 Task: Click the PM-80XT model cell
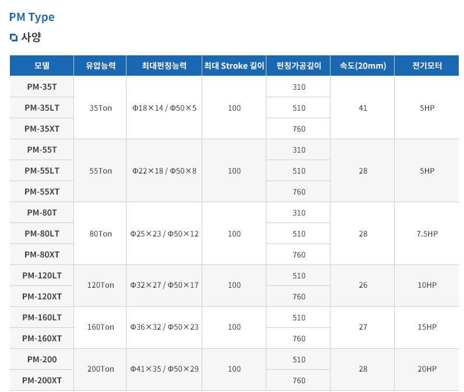point(41,255)
